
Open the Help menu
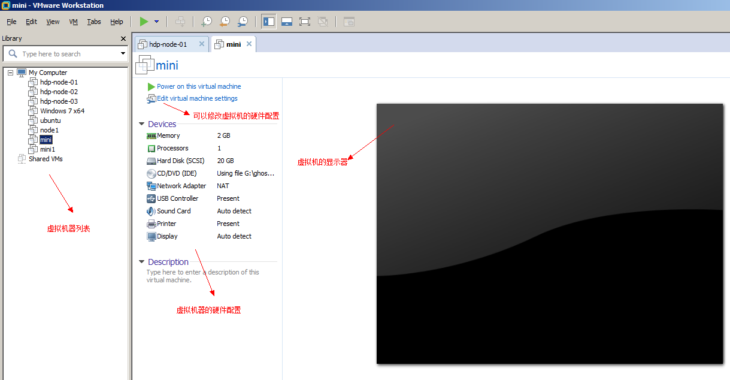coord(116,22)
